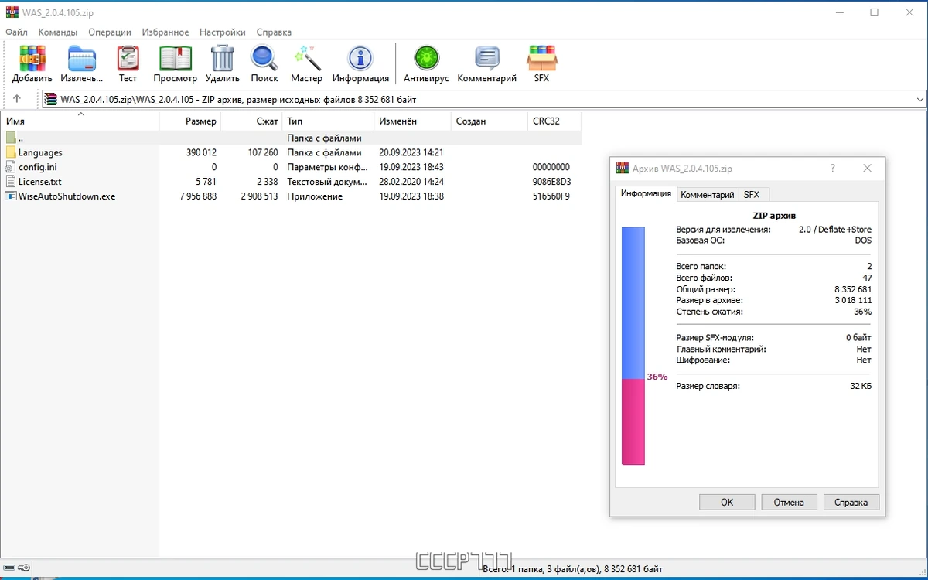Image resolution: width=928 pixels, height=580 pixels.
Task: Go up one folder level arrow
Action: [17, 99]
